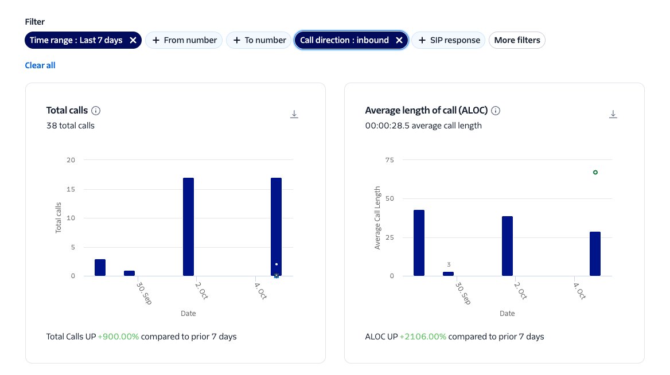The height and width of the screenshot is (375, 670).
Task: Select the ALOC bar labeled 3
Action: [448, 274]
